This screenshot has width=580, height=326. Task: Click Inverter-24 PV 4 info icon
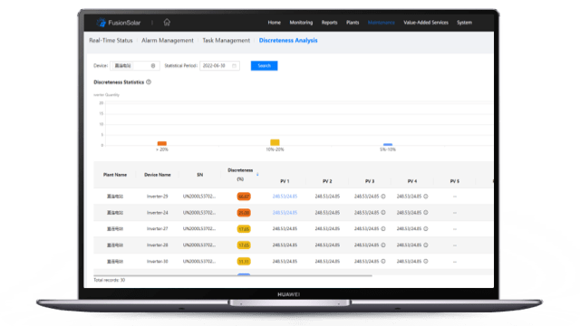pos(426,213)
